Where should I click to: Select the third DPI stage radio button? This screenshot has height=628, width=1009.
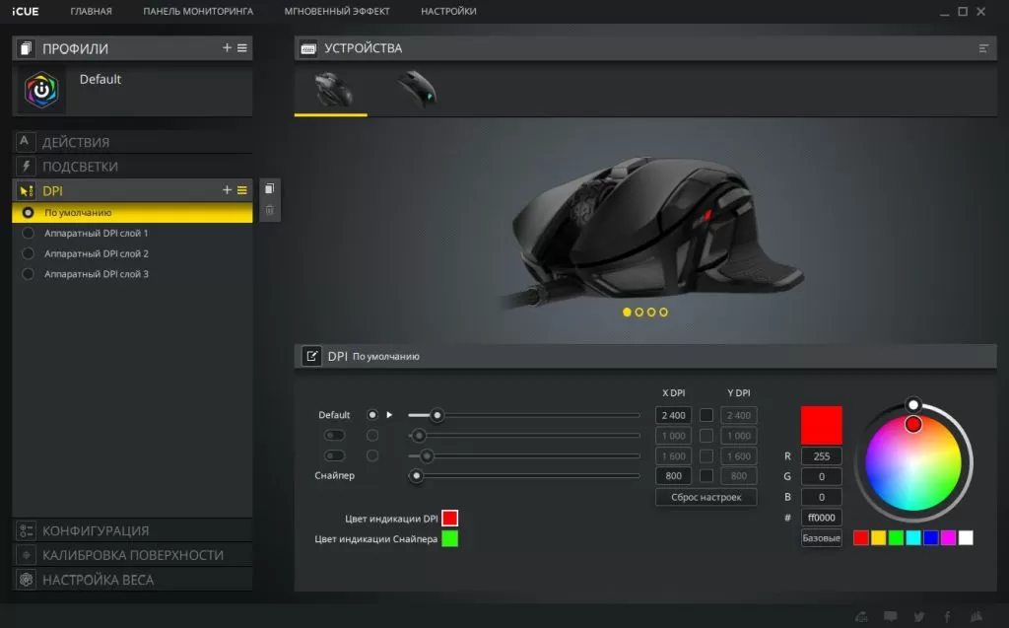(x=371, y=456)
